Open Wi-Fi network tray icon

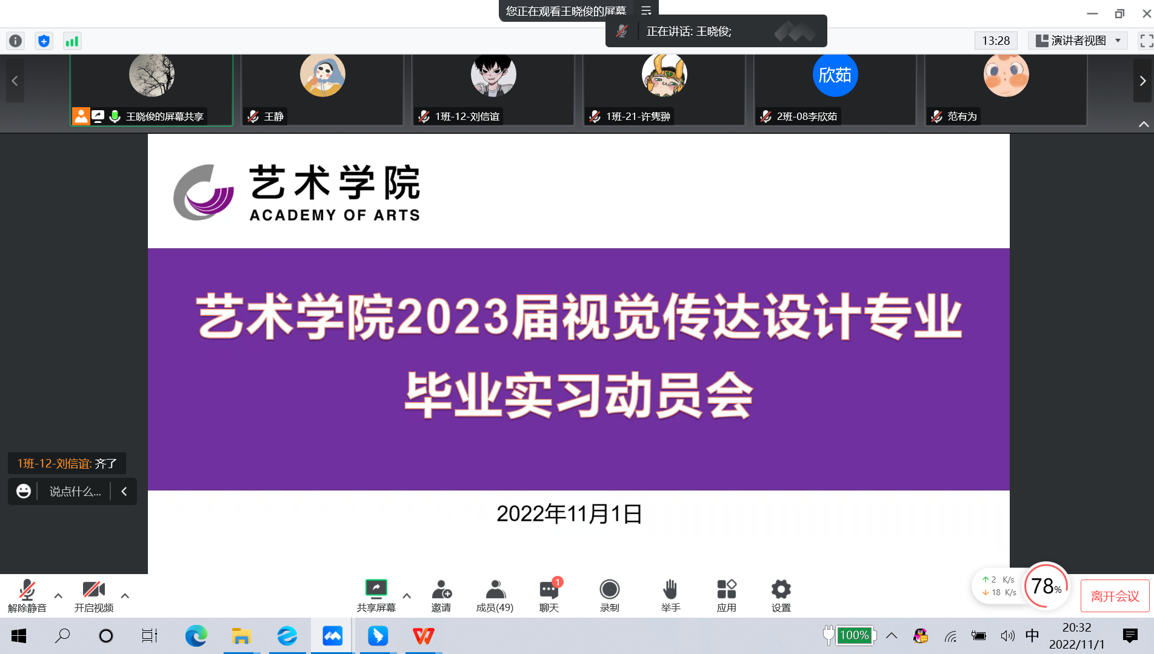point(950,636)
